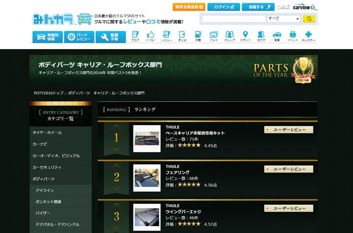Viewport: 353px width, 233px height.
Task: Open the フォト photo icon
Action: [214, 36]
